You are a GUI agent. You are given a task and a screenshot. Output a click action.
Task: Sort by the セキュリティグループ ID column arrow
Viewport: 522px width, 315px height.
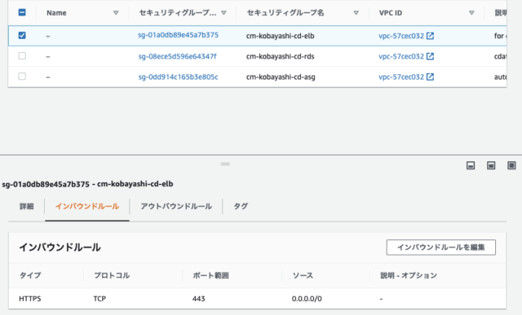(223, 13)
